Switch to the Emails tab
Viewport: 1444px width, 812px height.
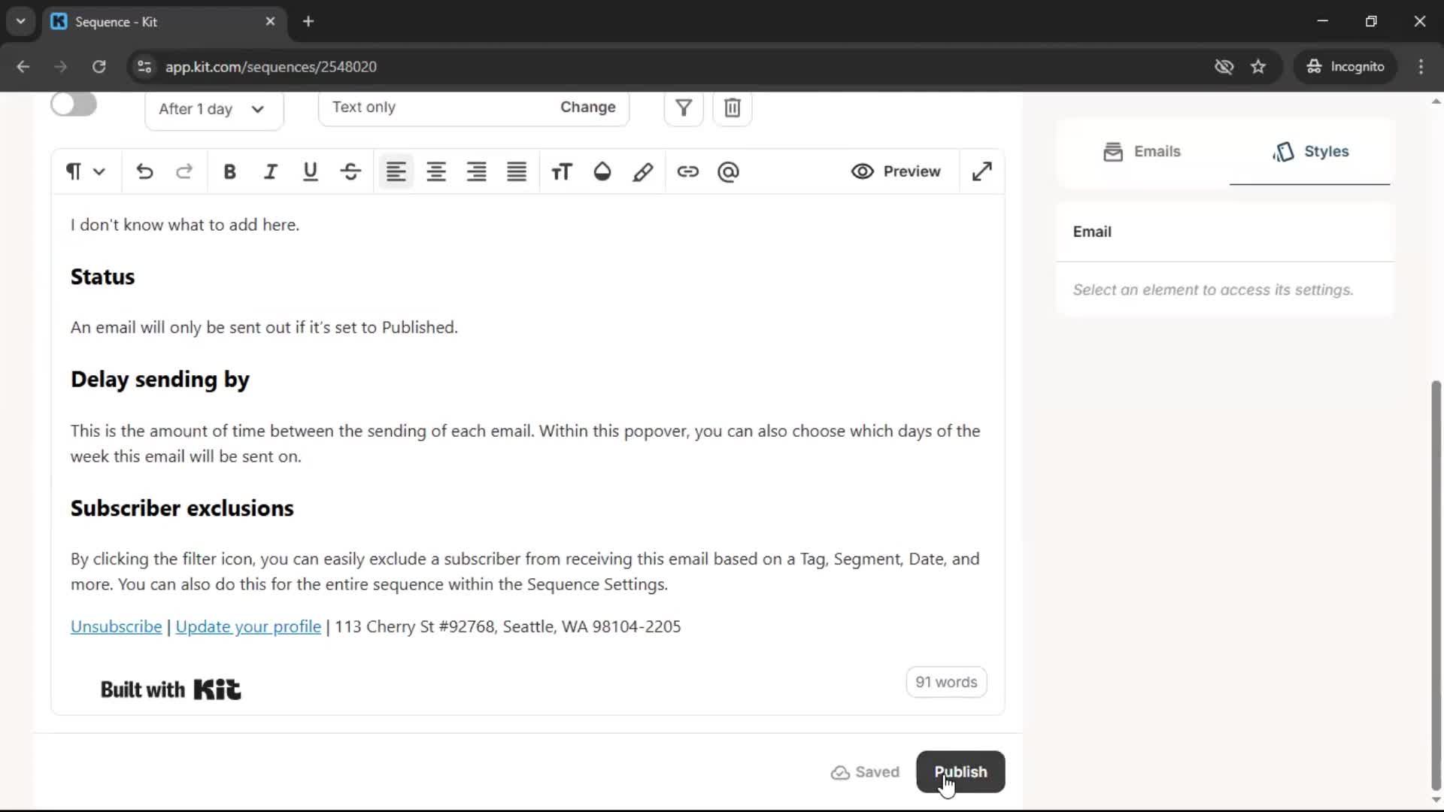click(x=1142, y=151)
